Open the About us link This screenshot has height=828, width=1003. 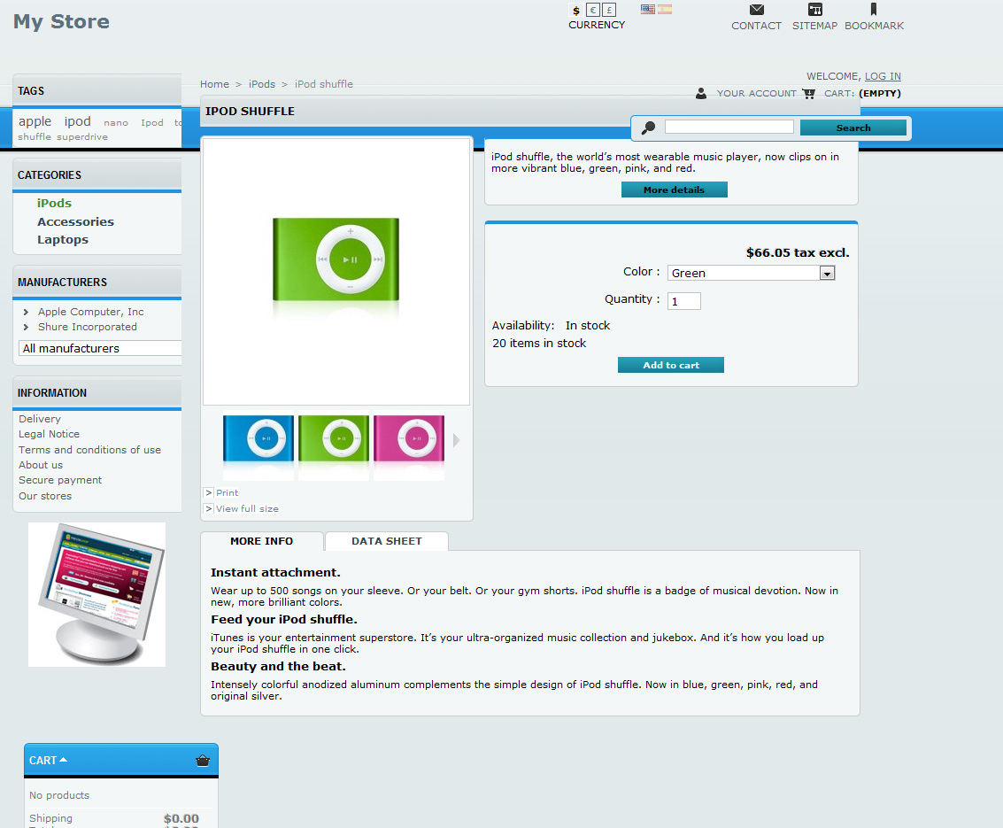(x=41, y=465)
